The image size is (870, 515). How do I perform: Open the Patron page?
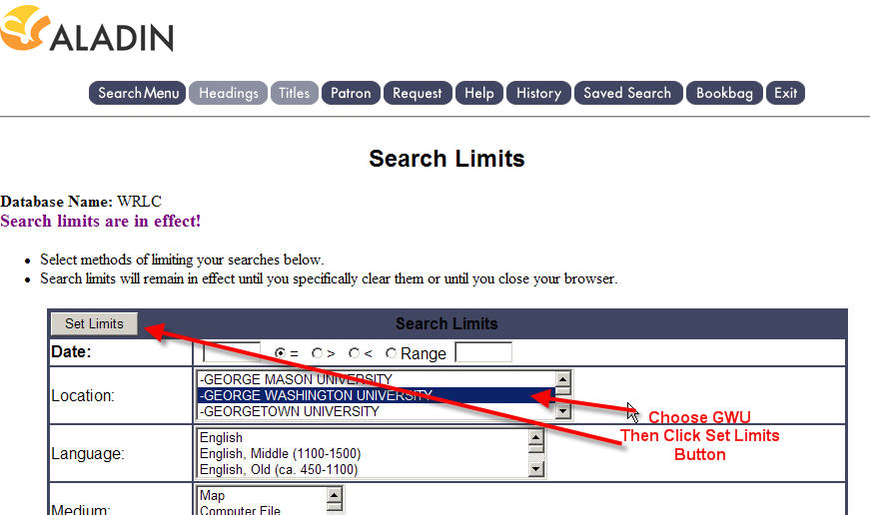(x=351, y=93)
